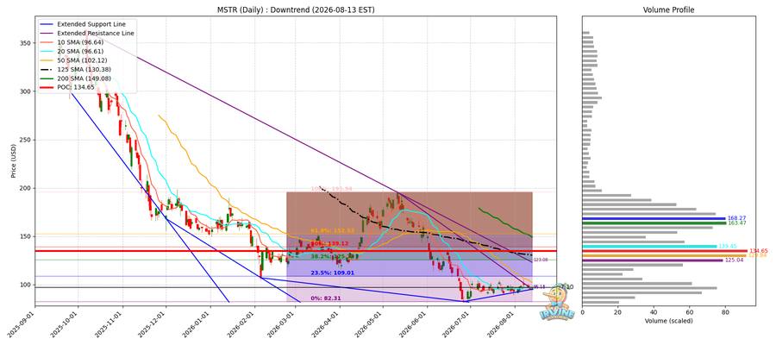Screen dimensions: 776x345
Task: Click the 163.47 volume profile label
Action: click(736, 223)
